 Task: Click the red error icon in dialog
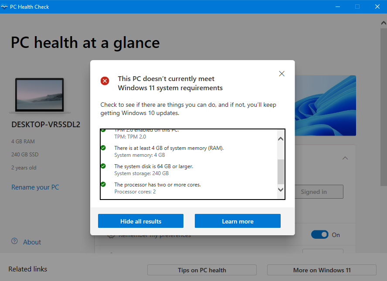click(x=105, y=81)
